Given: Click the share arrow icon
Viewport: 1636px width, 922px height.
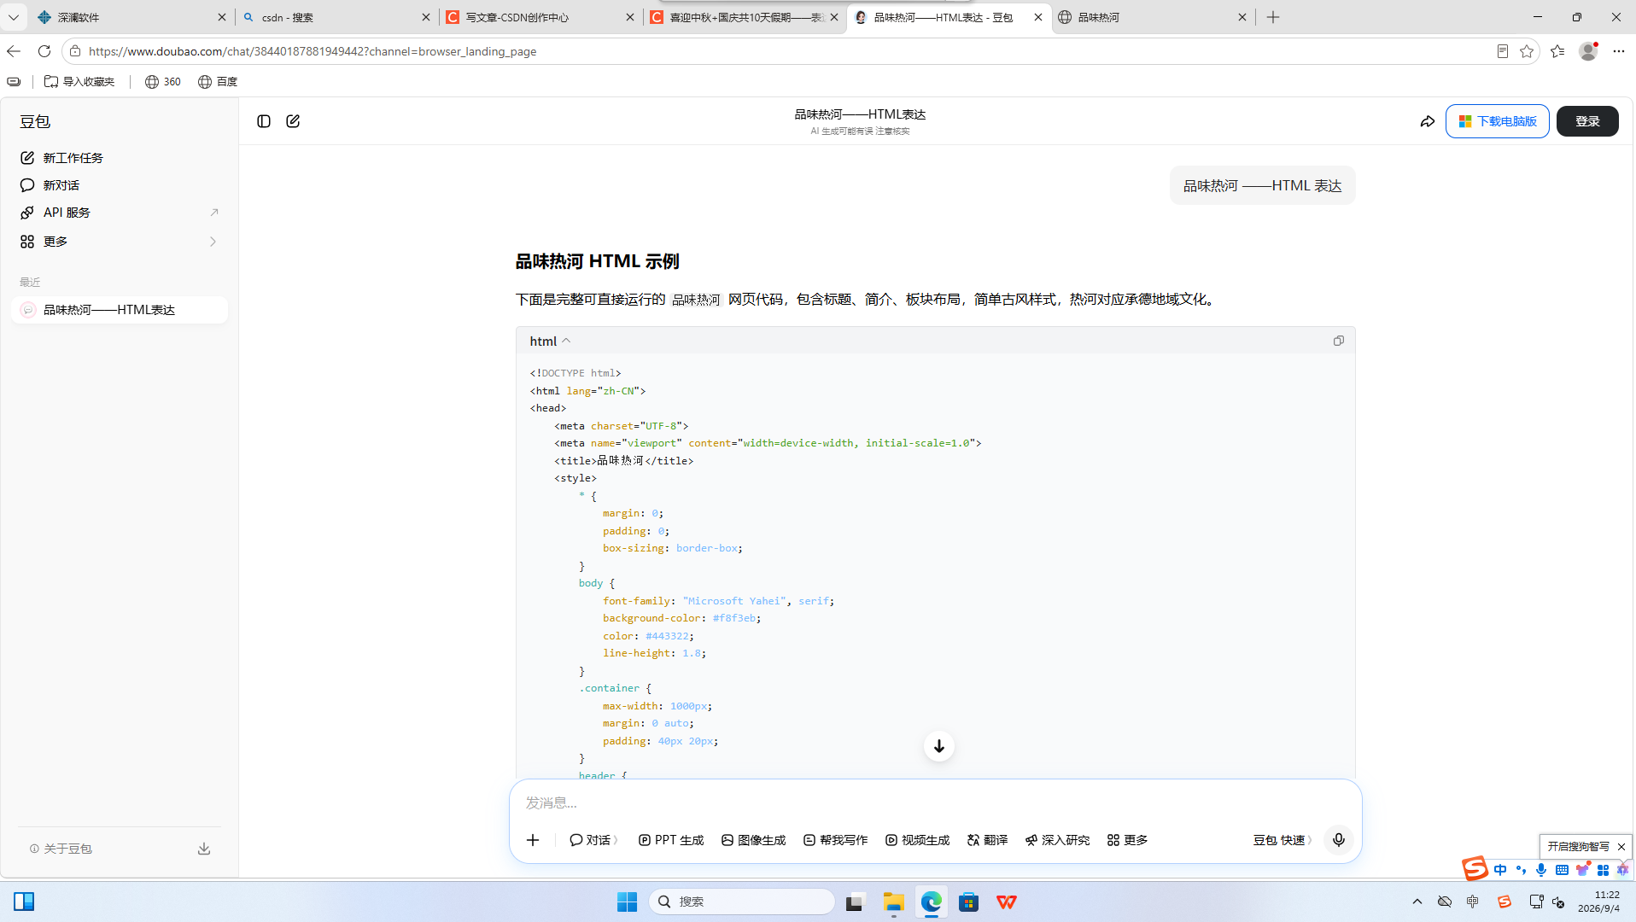Looking at the screenshot, I should pos(1428,121).
